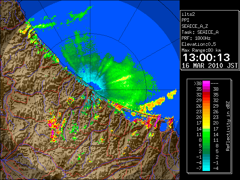The width and height of the screenshot is (240, 180).
Task: Click the "ilts2" radar site label
Action: click(x=188, y=14)
